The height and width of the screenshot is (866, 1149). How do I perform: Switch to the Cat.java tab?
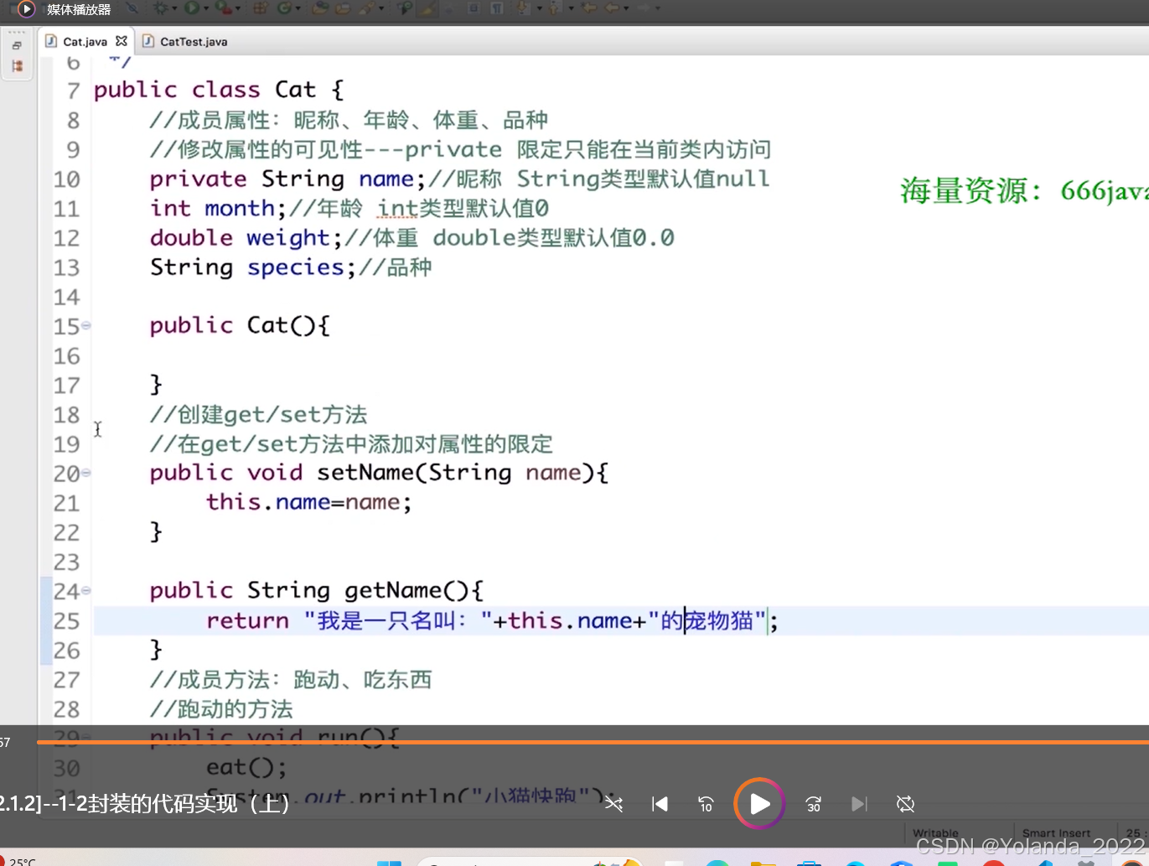pyautogui.click(x=85, y=41)
